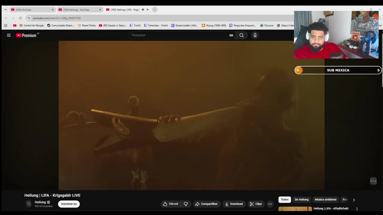Screen dimensions: 383x215
Task: Open Passei Direto bookmark
Action: (87, 25)
